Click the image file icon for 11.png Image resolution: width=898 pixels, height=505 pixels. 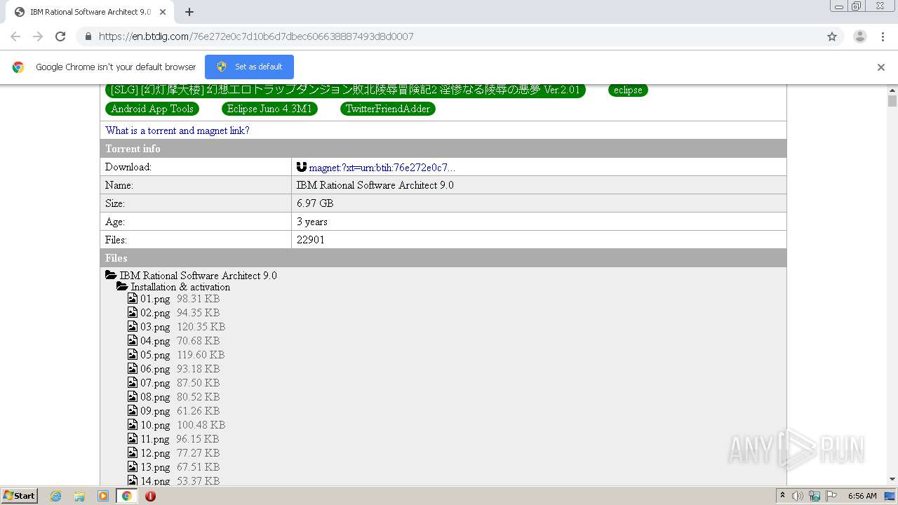point(133,439)
